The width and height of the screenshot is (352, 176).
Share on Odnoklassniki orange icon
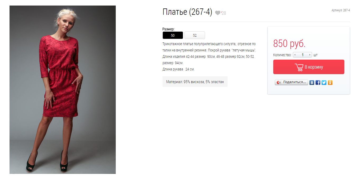coord(330,83)
